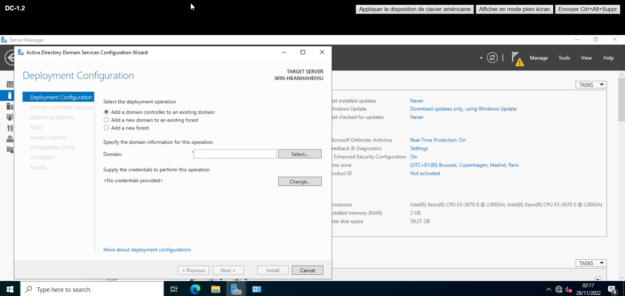Open sidebar icon with wrench and server
625x296 pixels.
pyautogui.click(x=10, y=128)
